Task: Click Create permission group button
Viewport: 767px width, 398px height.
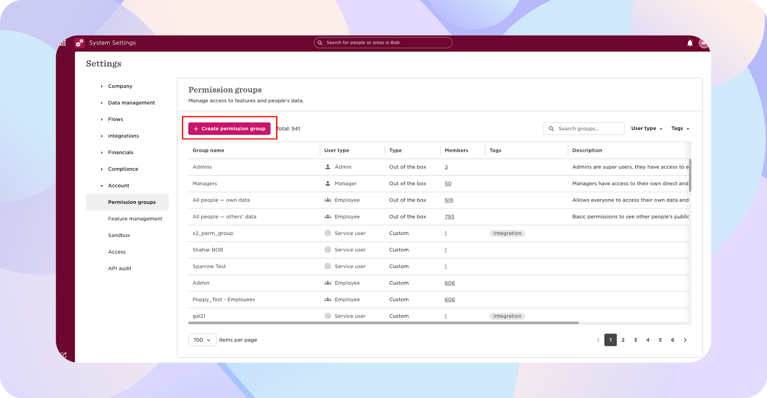Action: pyautogui.click(x=230, y=129)
